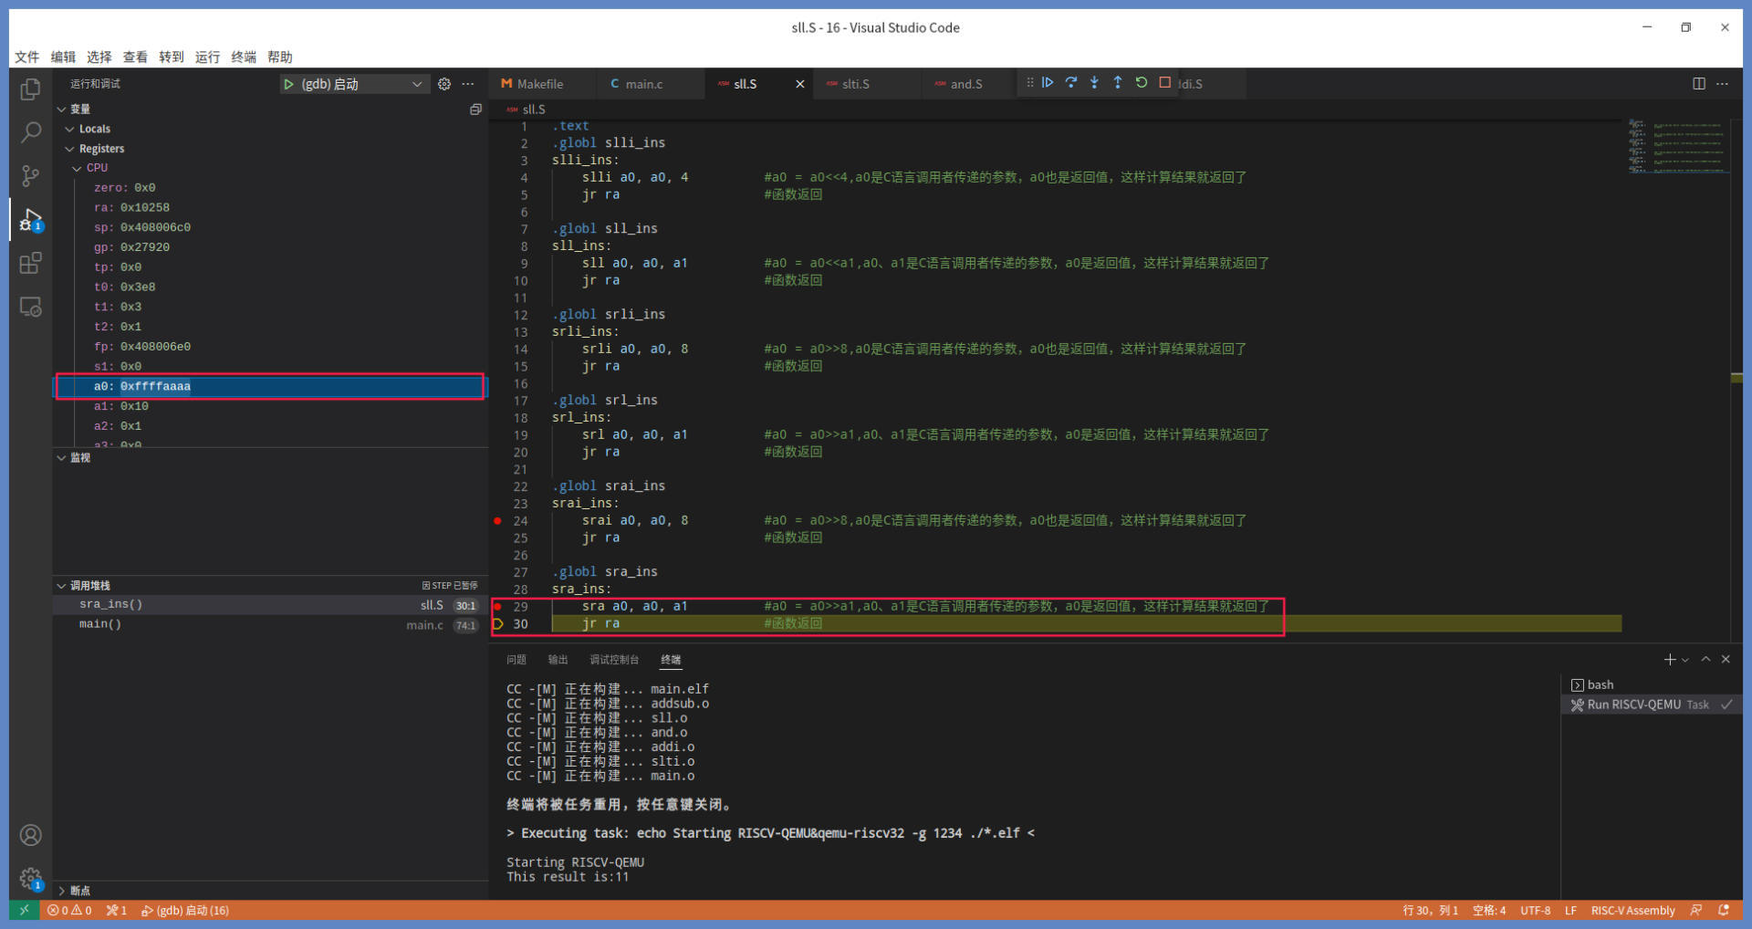Select main() frame in call stack

pyautogui.click(x=100, y=624)
